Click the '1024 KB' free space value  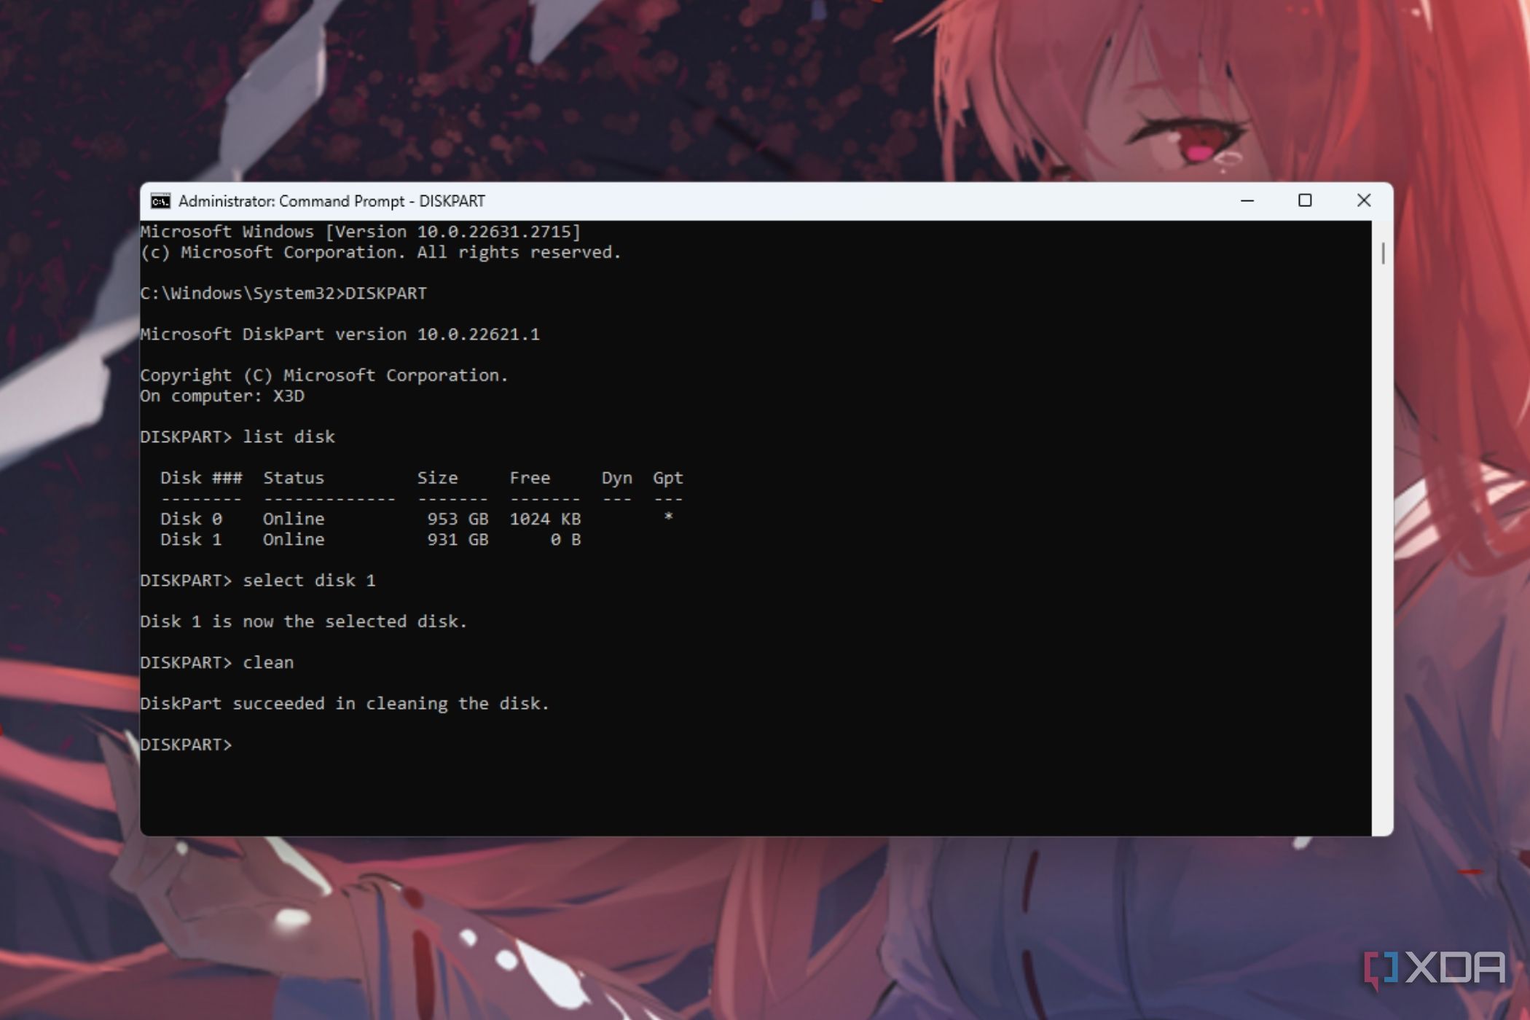545,519
